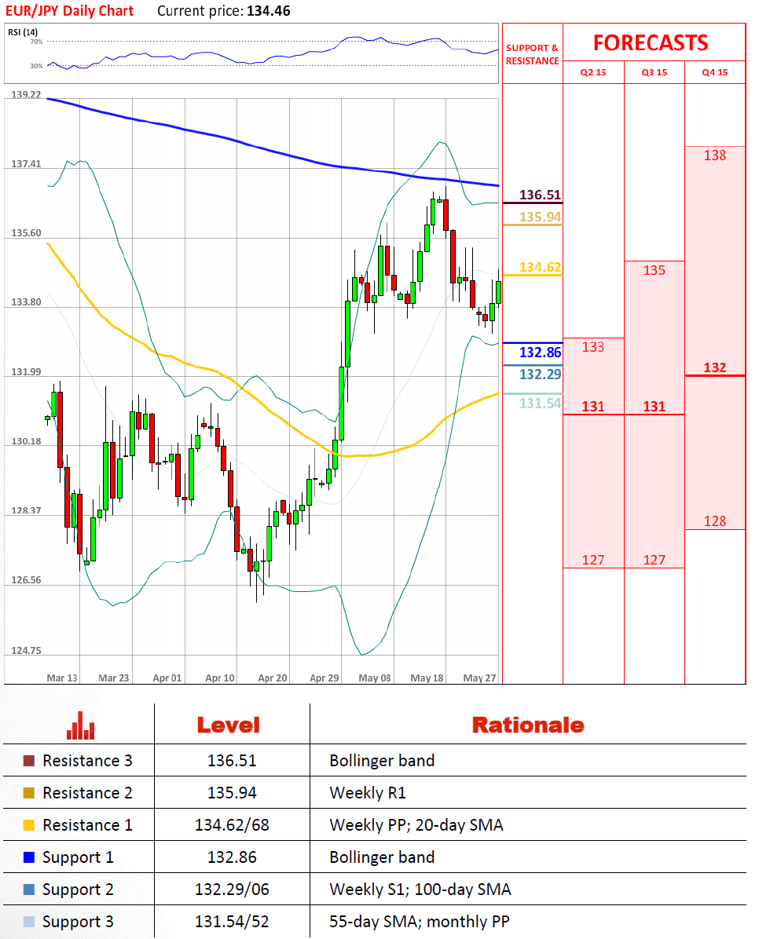Image resolution: width=759 pixels, height=939 pixels.
Task: Click the Resistance 2 gold color swatch
Action: (x=29, y=793)
